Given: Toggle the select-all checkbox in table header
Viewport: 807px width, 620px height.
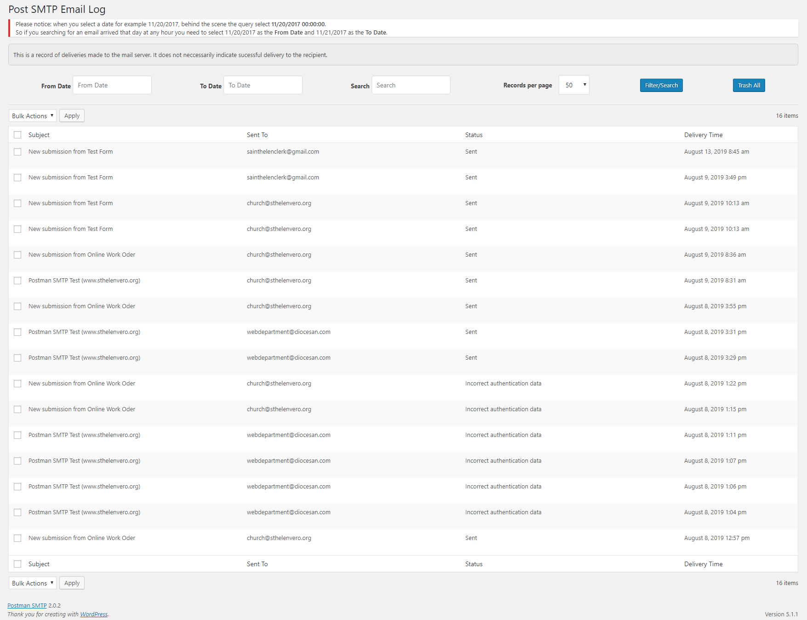Looking at the screenshot, I should point(17,135).
